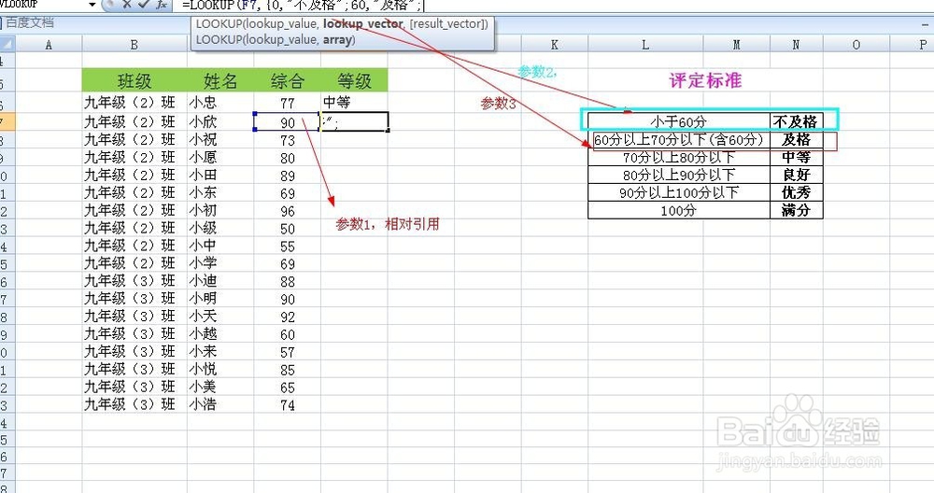
Task: Open the Insert Function fx dialog
Action: (x=162, y=5)
